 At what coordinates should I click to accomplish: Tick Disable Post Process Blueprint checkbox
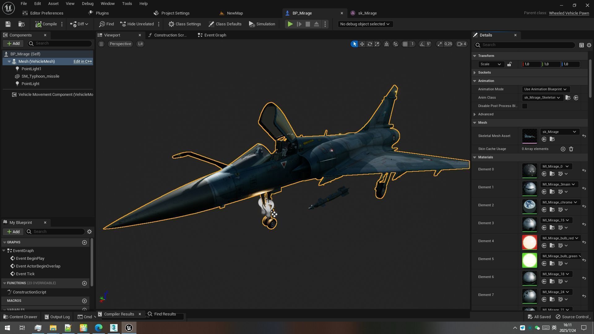tap(525, 106)
